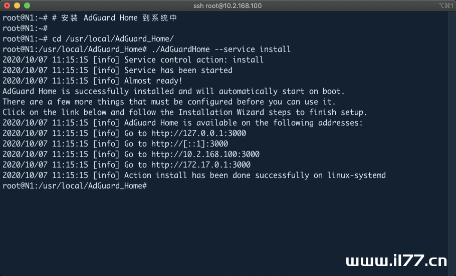Click the ⌥⌘1 shortcut indicator in title bar

446,5
